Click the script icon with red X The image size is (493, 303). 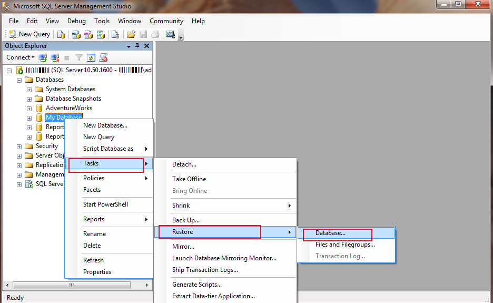click(x=103, y=57)
